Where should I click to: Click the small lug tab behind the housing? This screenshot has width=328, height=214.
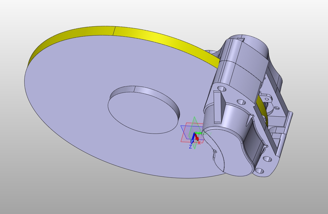click(x=266, y=98)
